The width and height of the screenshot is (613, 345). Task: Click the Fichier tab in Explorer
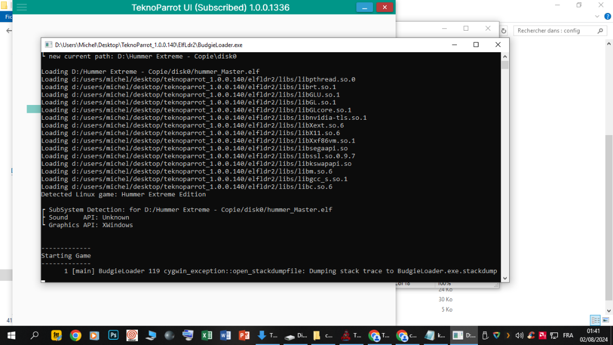pyautogui.click(x=7, y=17)
